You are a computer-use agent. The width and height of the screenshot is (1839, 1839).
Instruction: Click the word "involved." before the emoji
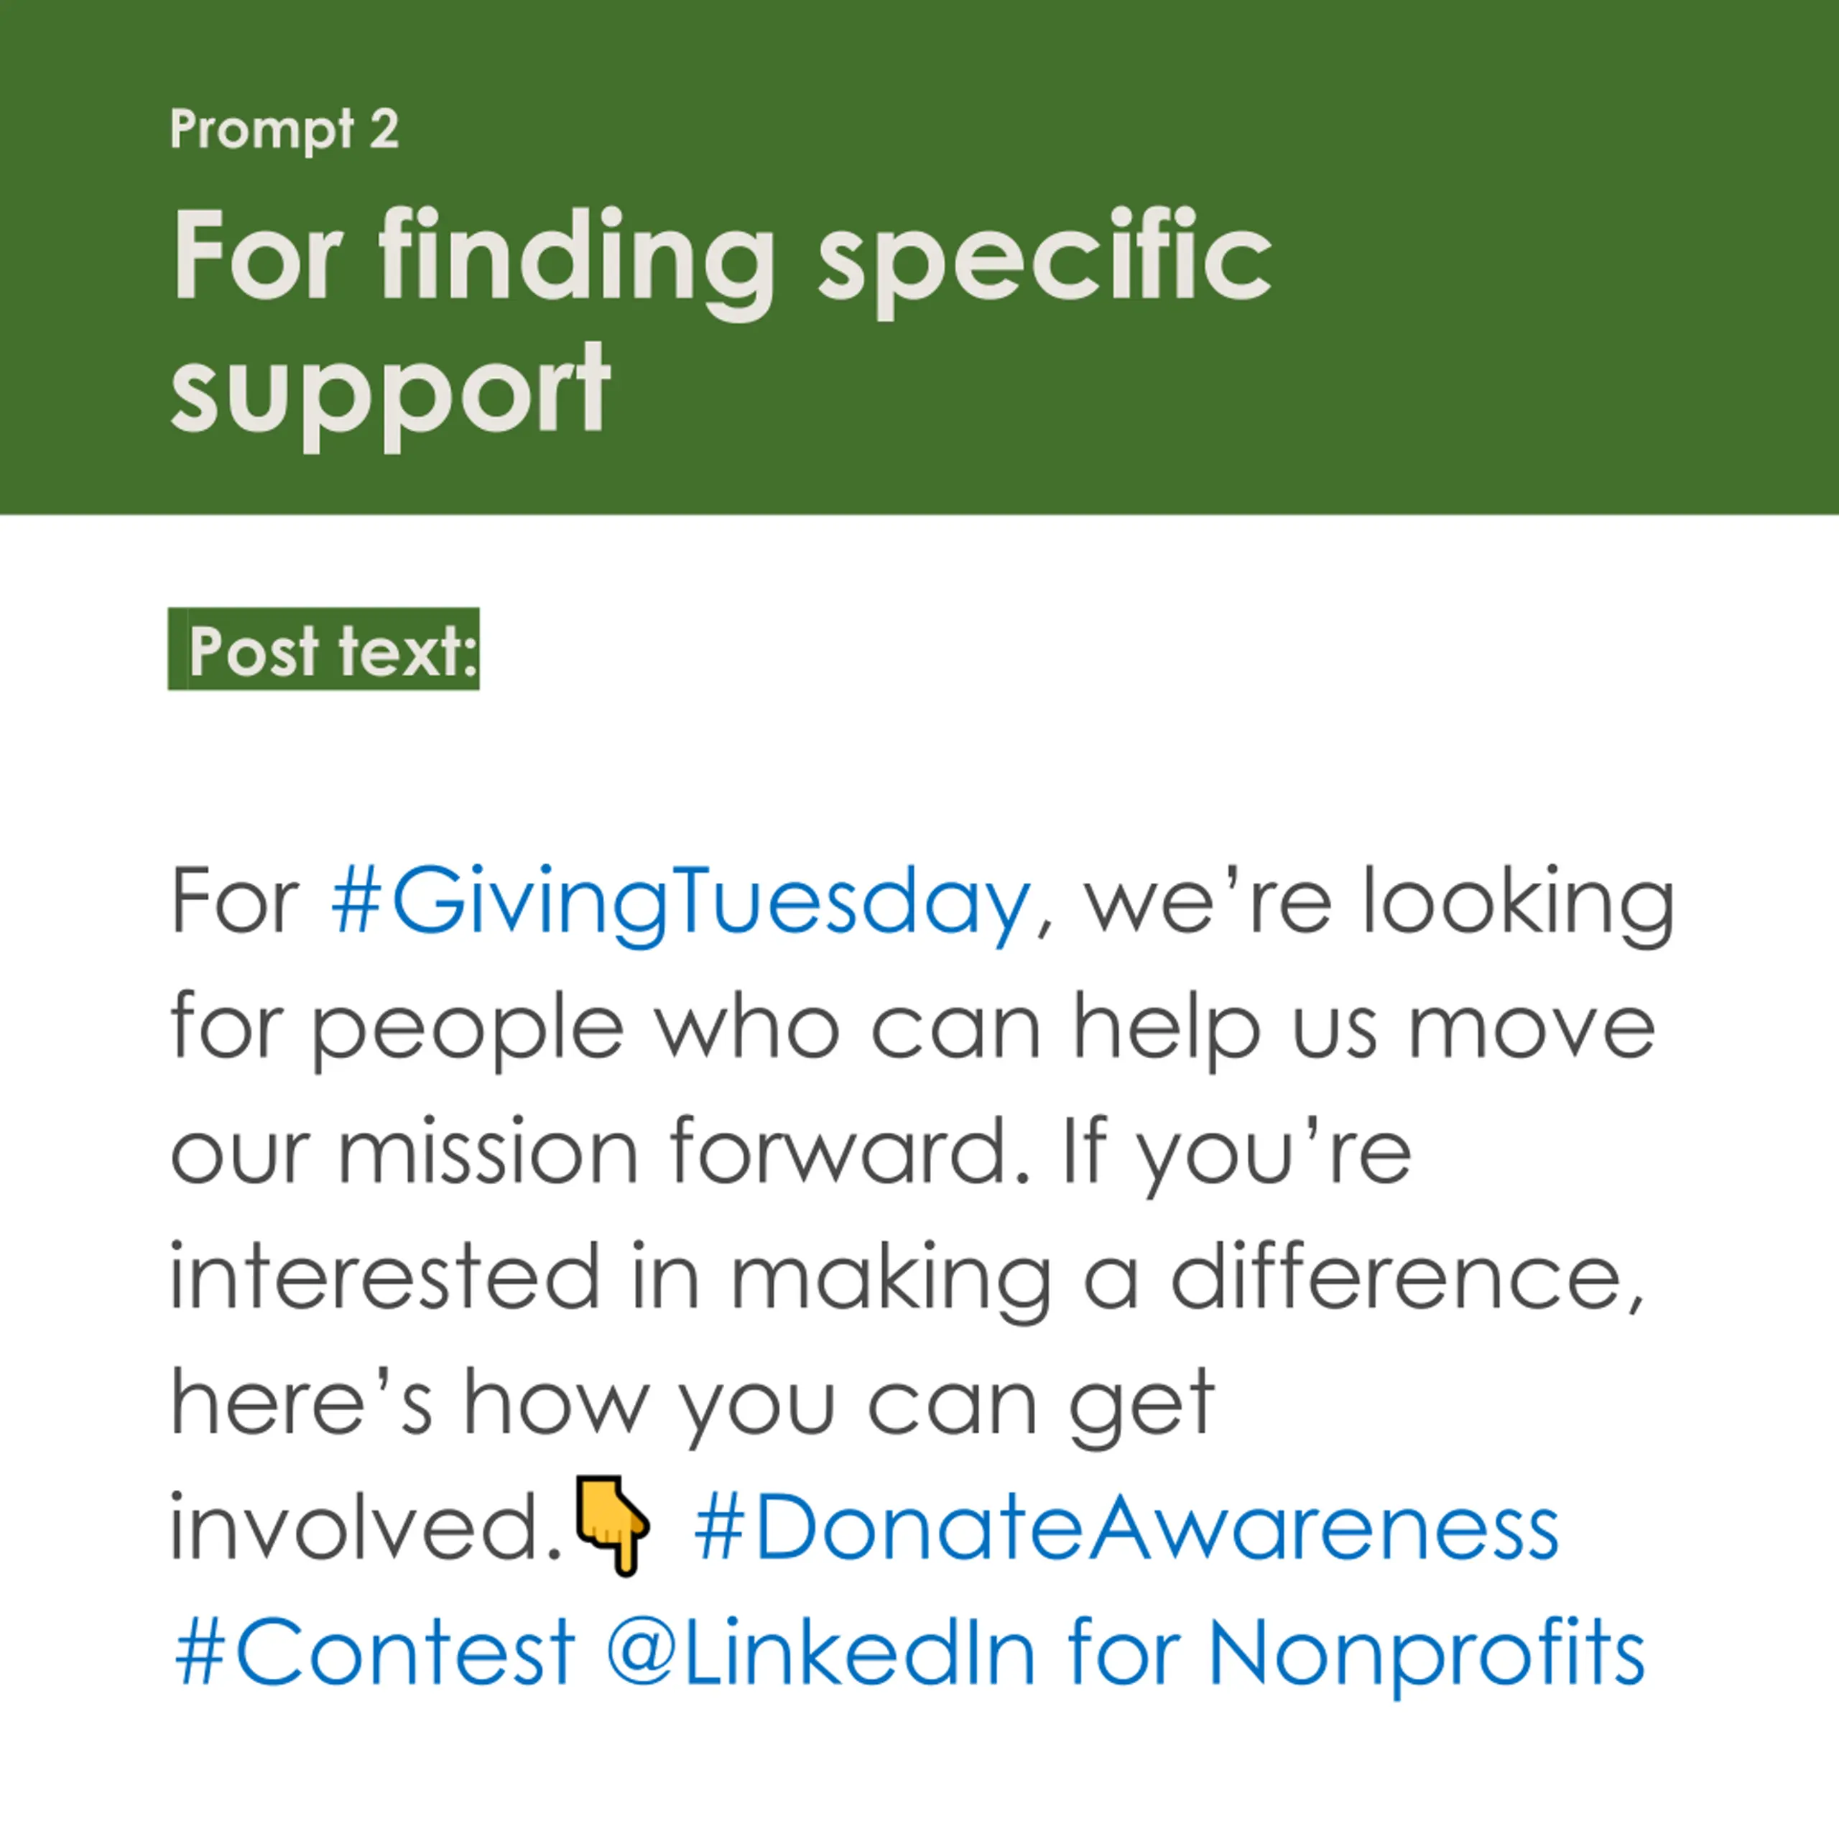[367, 1527]
